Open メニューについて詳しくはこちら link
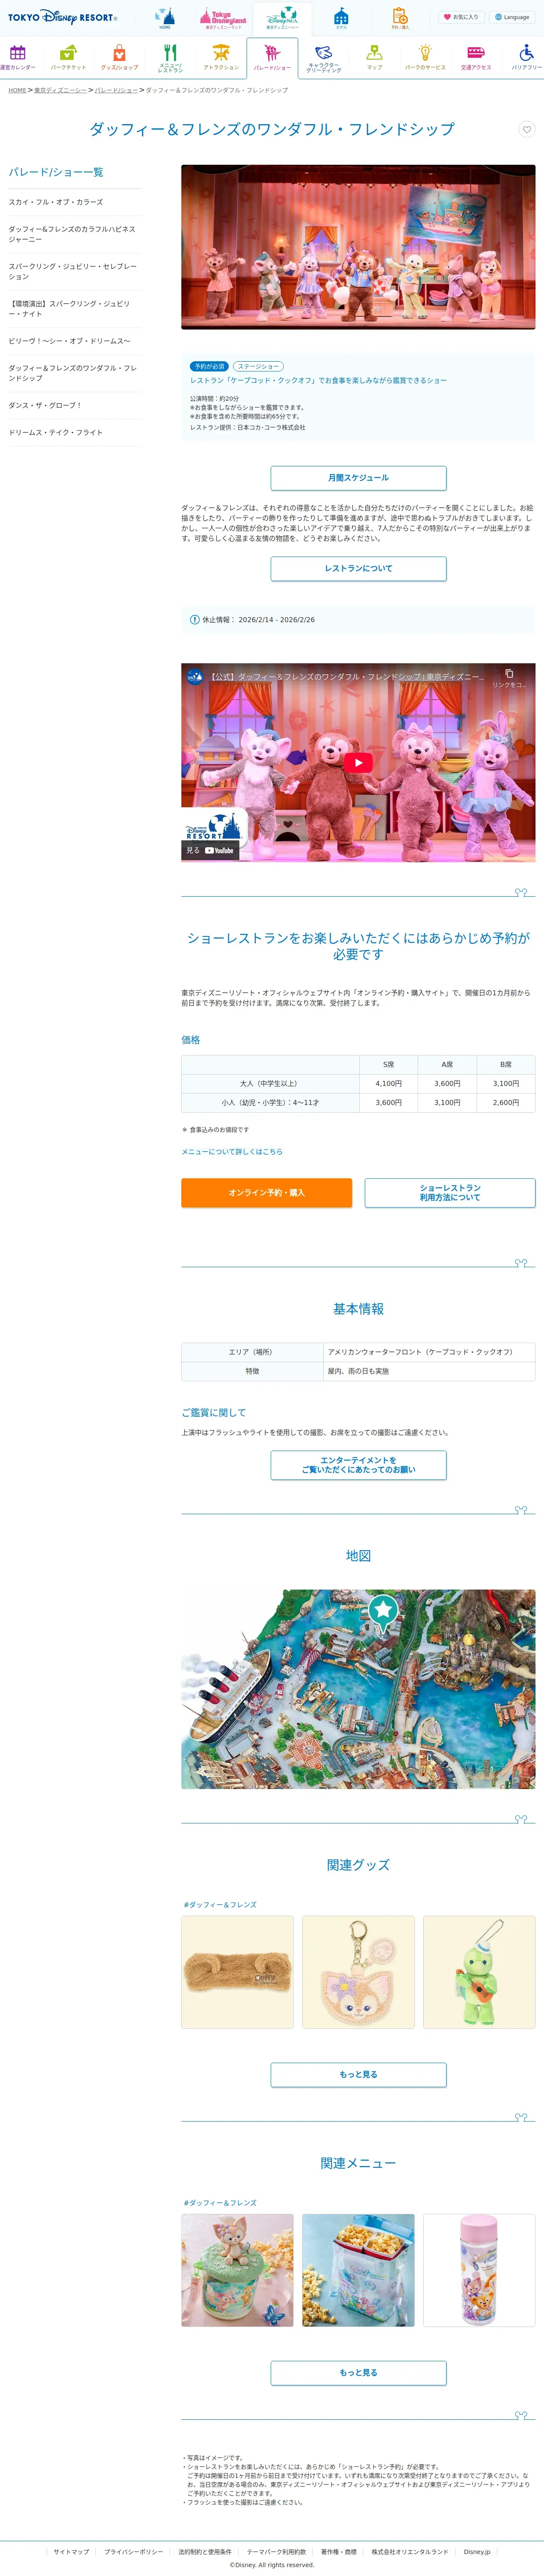Image resolution: width=544 pixels, height=2576 pixels. (x=232, y=1152)
